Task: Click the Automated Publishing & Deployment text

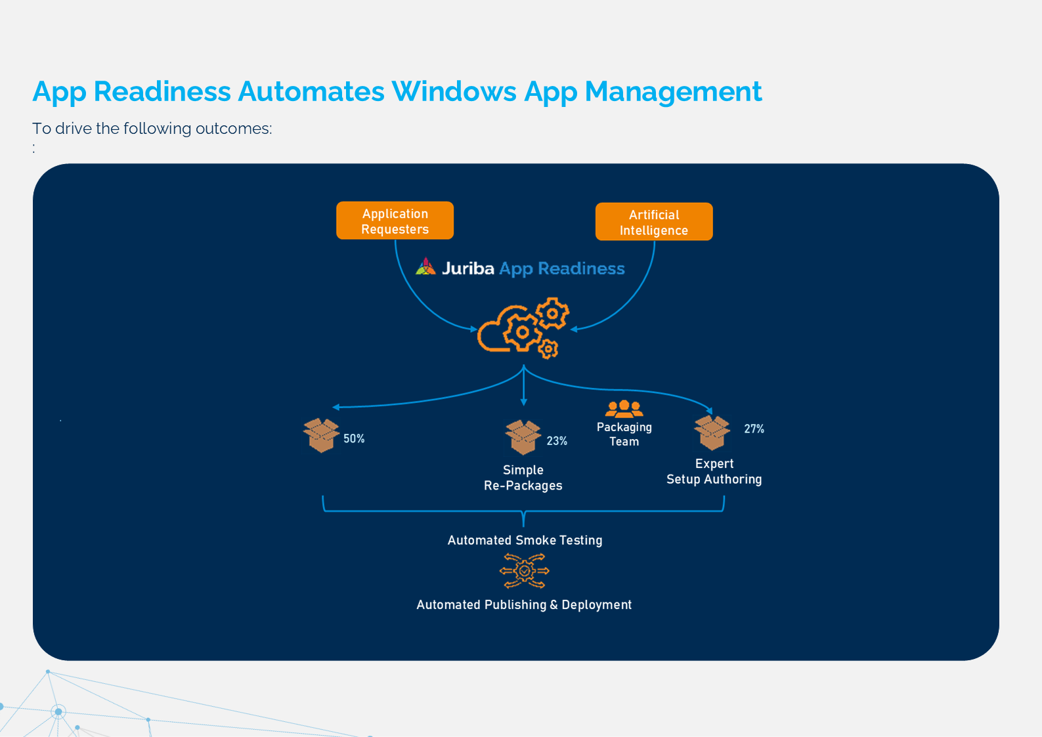Action: [x=523, y=604]
